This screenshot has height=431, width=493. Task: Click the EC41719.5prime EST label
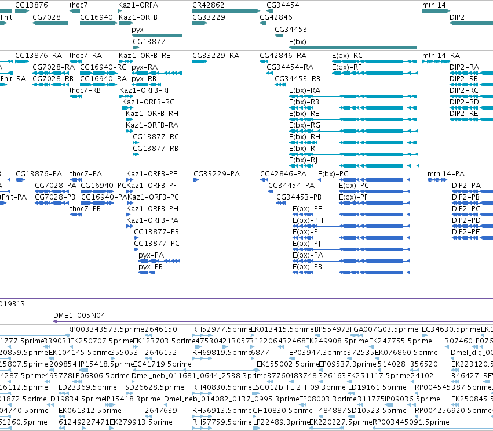pyautogui.click(x=163, y=364)
